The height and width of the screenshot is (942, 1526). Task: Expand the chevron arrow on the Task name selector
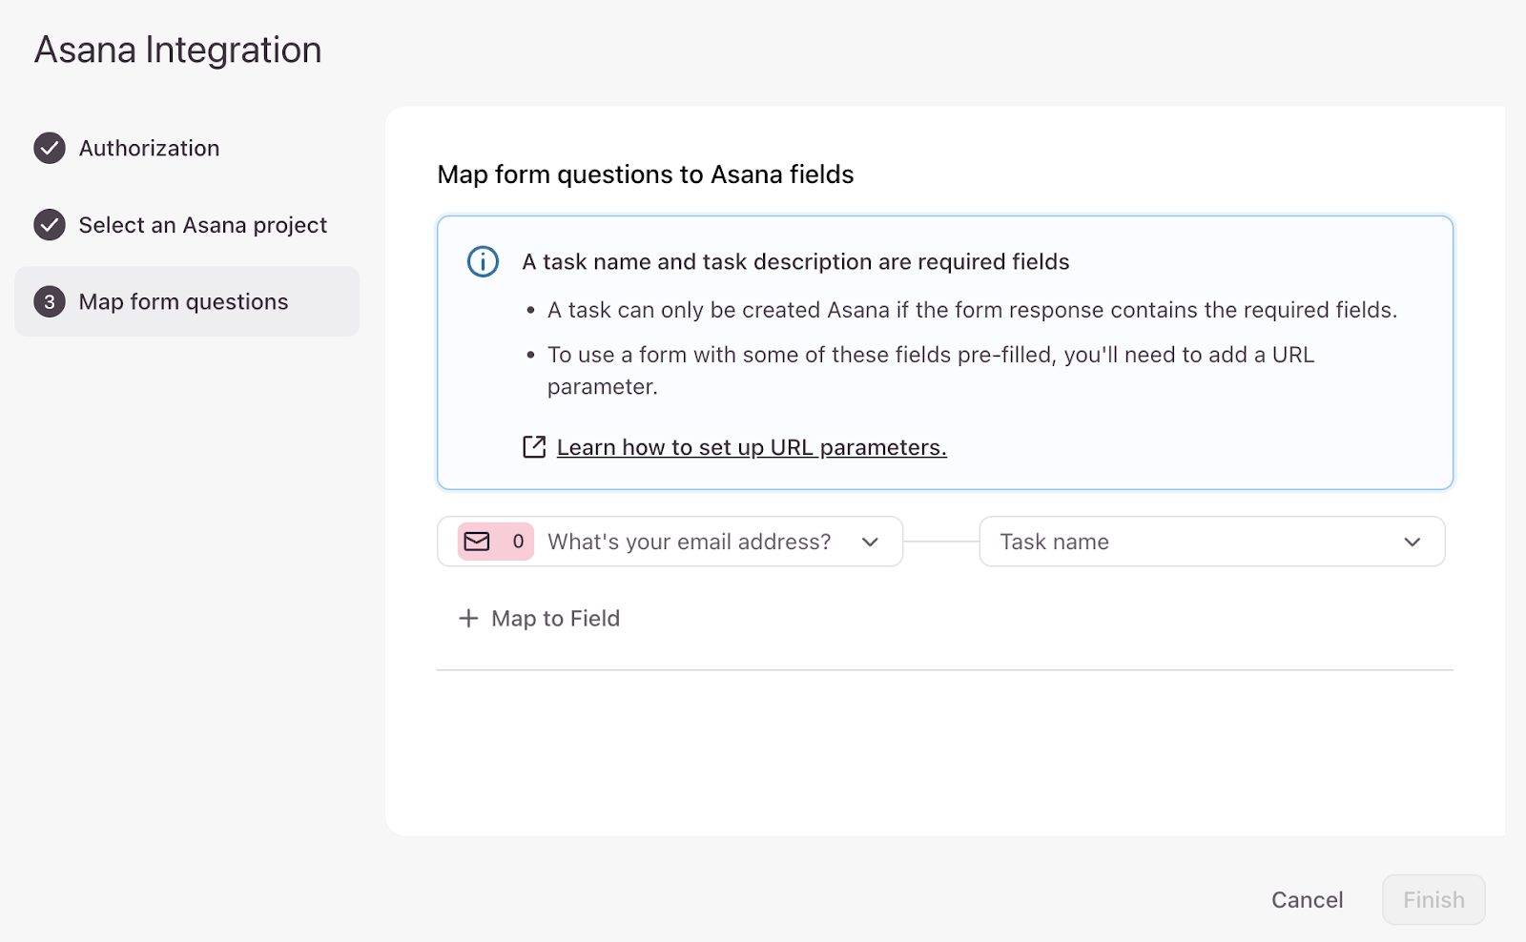click(1412, 542)
